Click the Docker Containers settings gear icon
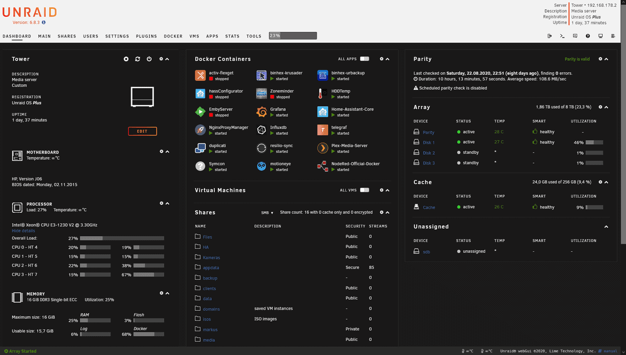The height and width of the screenshot is (355, 626). pos(381,59)
